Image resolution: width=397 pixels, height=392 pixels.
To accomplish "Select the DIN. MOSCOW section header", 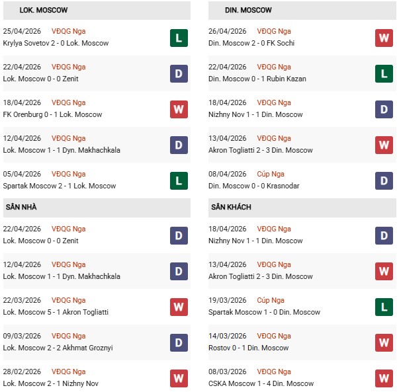I will 248,11.
